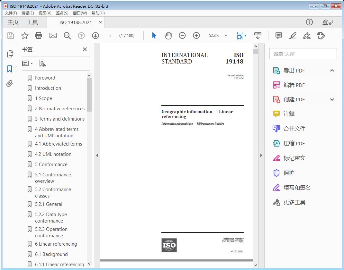
Task: Open the search magnifier tool
Action: pos(67,36)
